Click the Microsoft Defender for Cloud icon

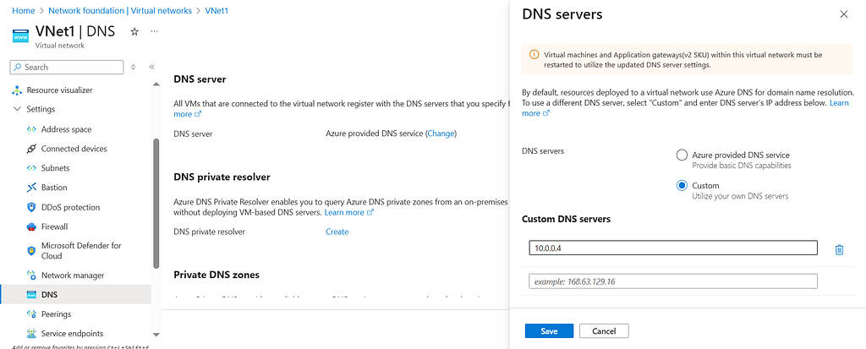click(x=31, y=251)
